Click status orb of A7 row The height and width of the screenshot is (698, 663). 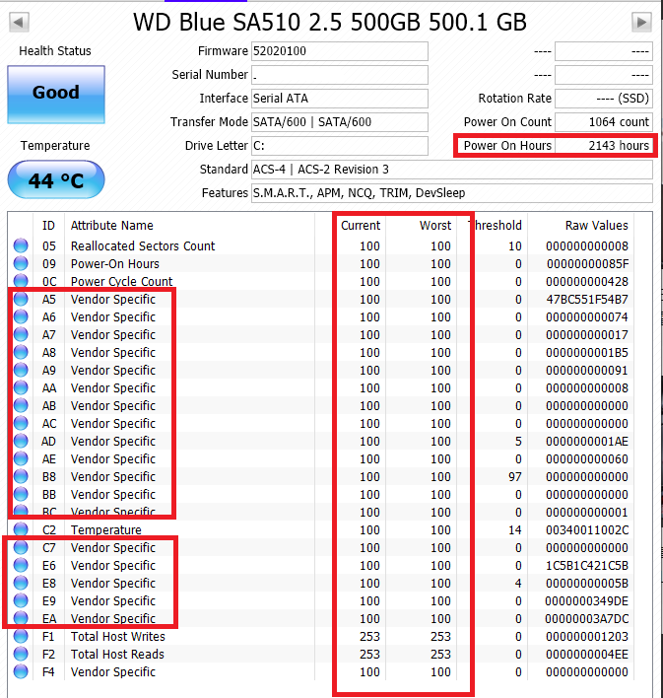21,334
